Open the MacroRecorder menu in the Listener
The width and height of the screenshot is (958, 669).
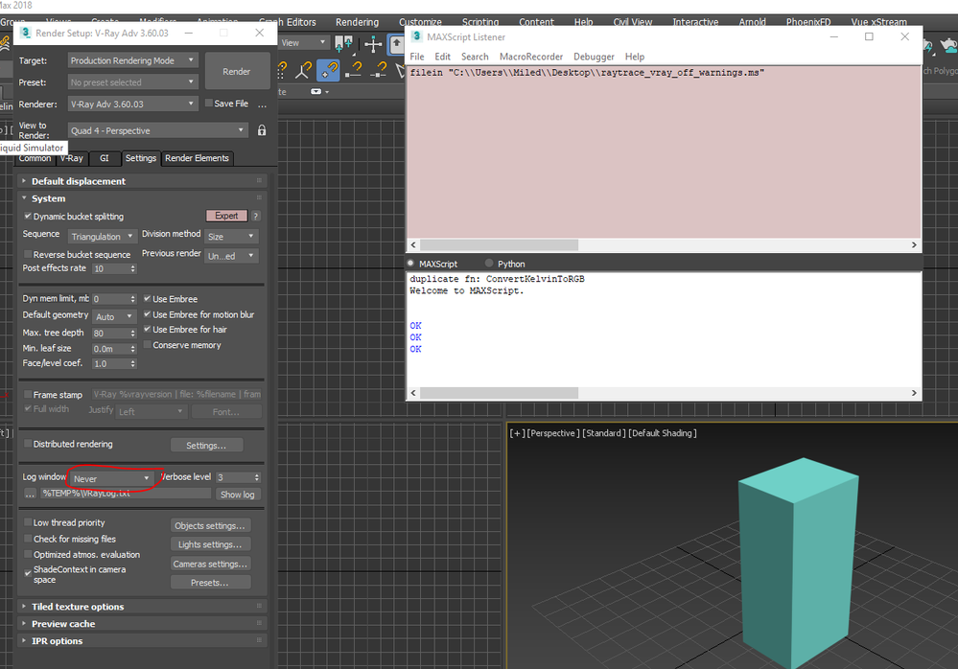(531, 57)
